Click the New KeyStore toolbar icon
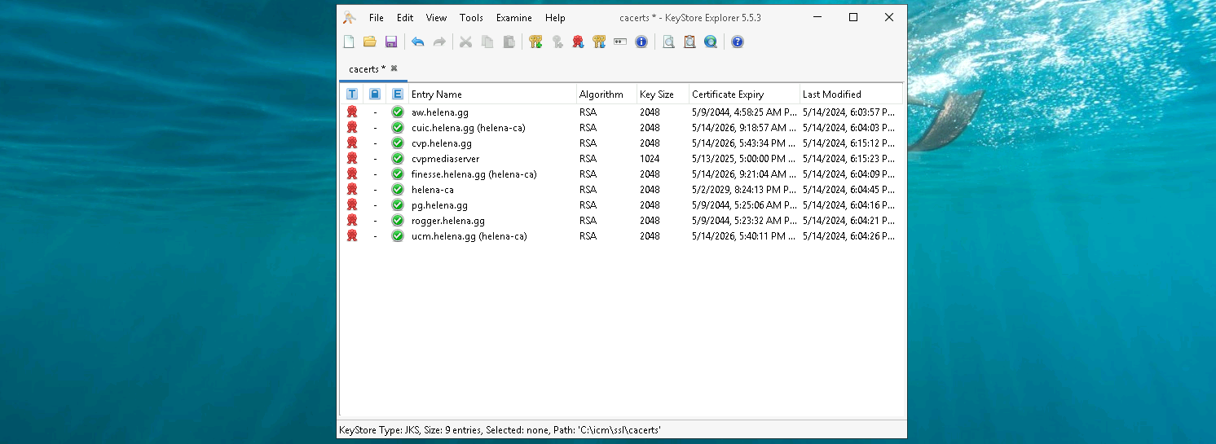Screen dimensions: 1216x444 point(349,42)
